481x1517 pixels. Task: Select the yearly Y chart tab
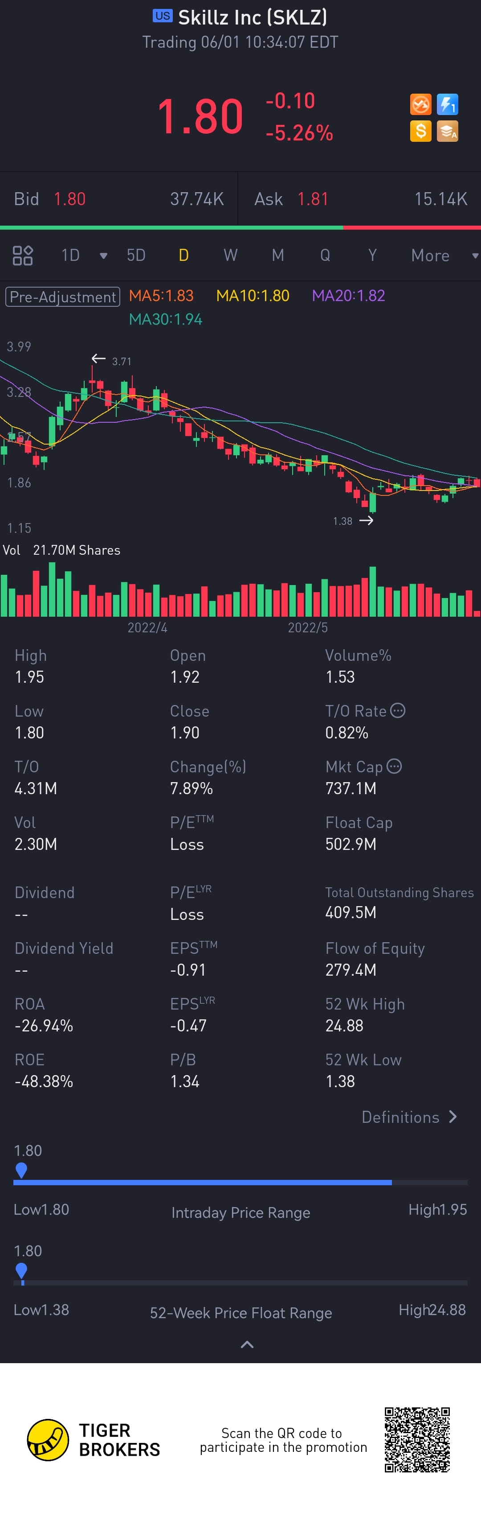372,256
